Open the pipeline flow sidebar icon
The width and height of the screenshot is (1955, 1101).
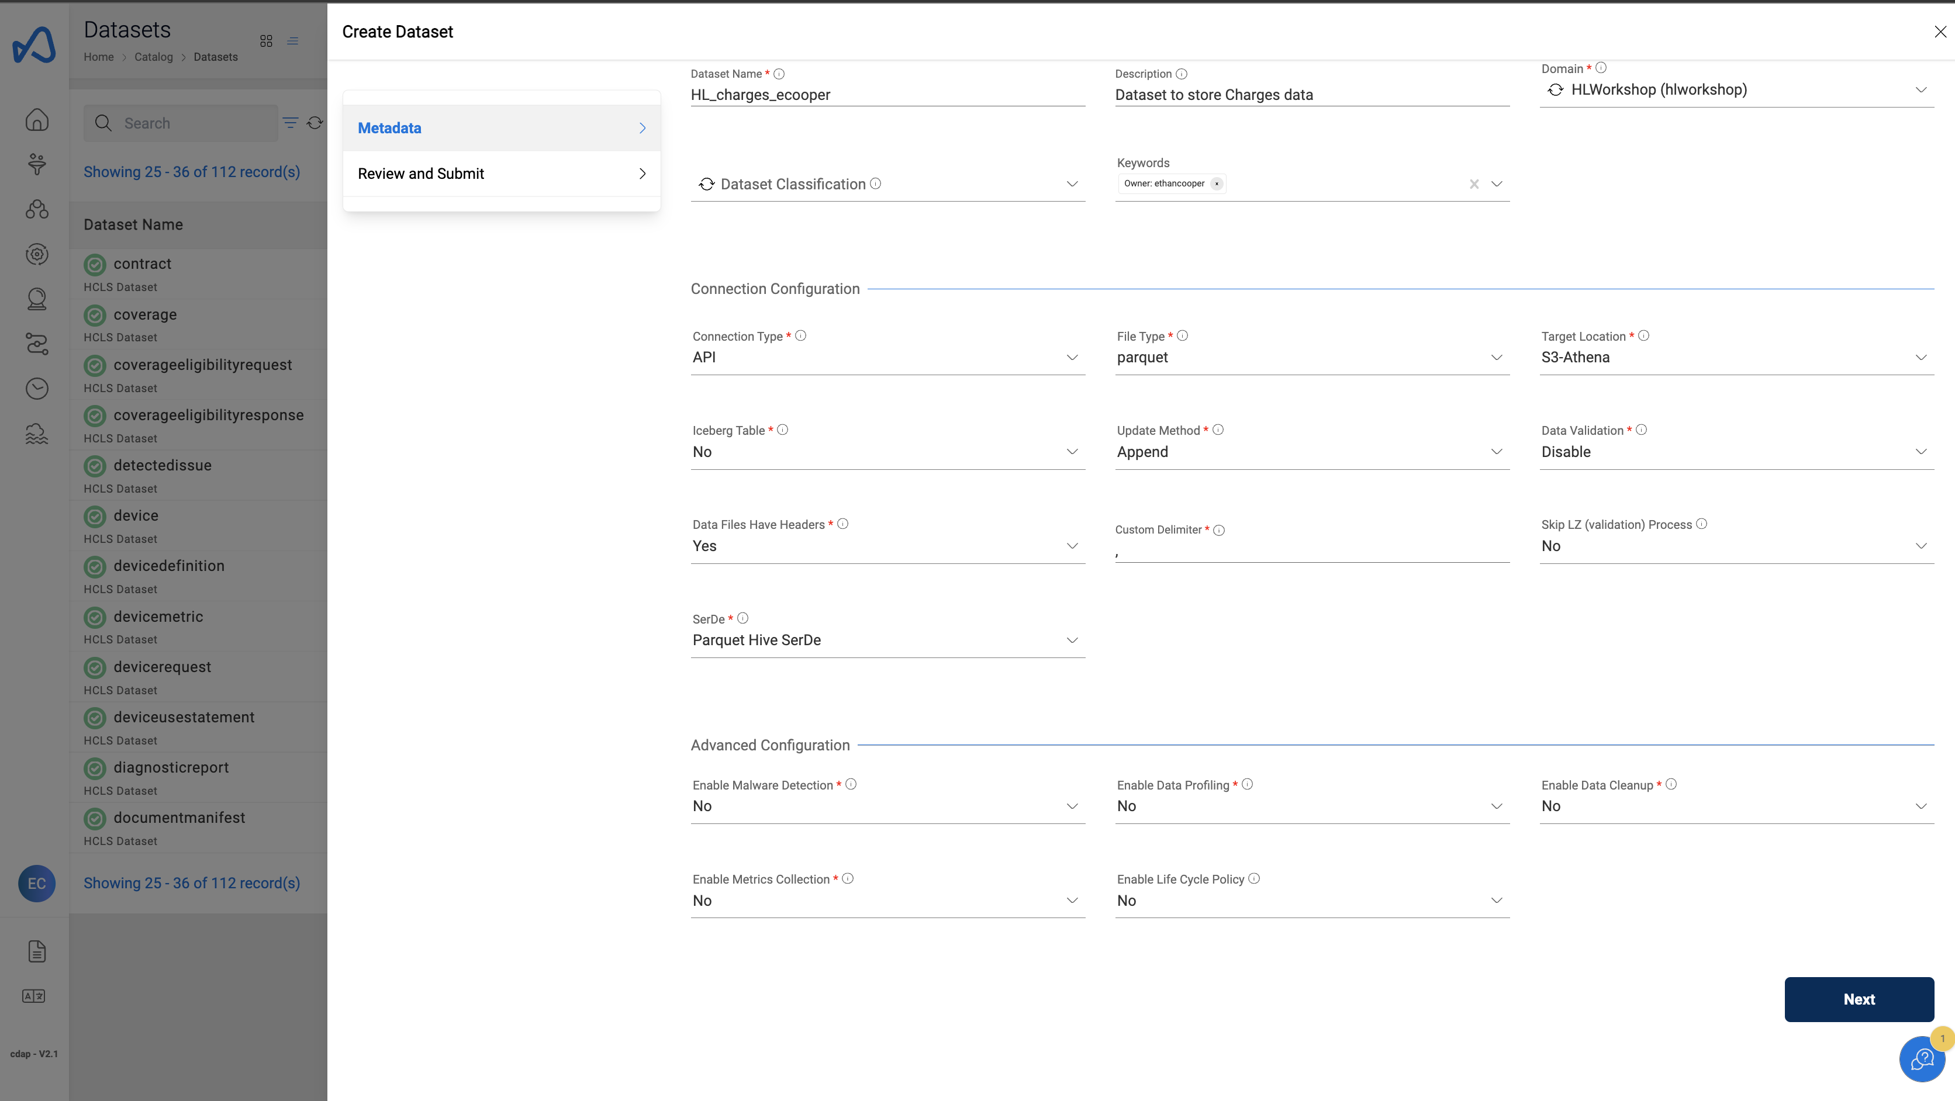[x=36, y=344]
